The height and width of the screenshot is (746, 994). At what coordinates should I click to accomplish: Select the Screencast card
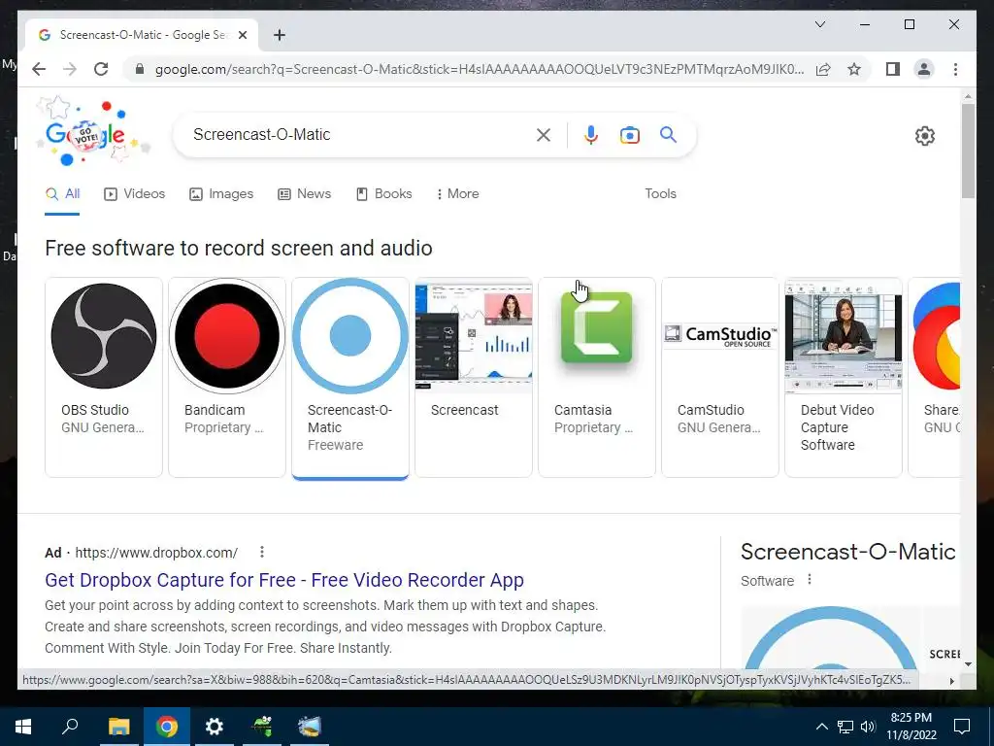474,377
